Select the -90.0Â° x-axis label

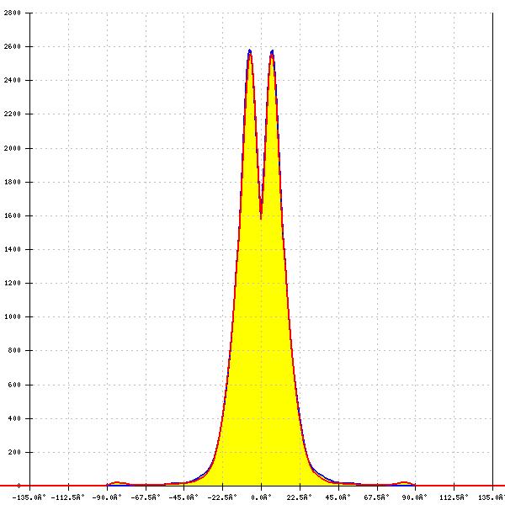tap(107, 497)
